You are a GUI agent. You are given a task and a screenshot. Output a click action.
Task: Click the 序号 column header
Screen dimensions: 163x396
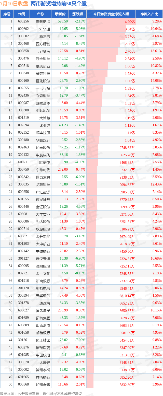[7, 14]
